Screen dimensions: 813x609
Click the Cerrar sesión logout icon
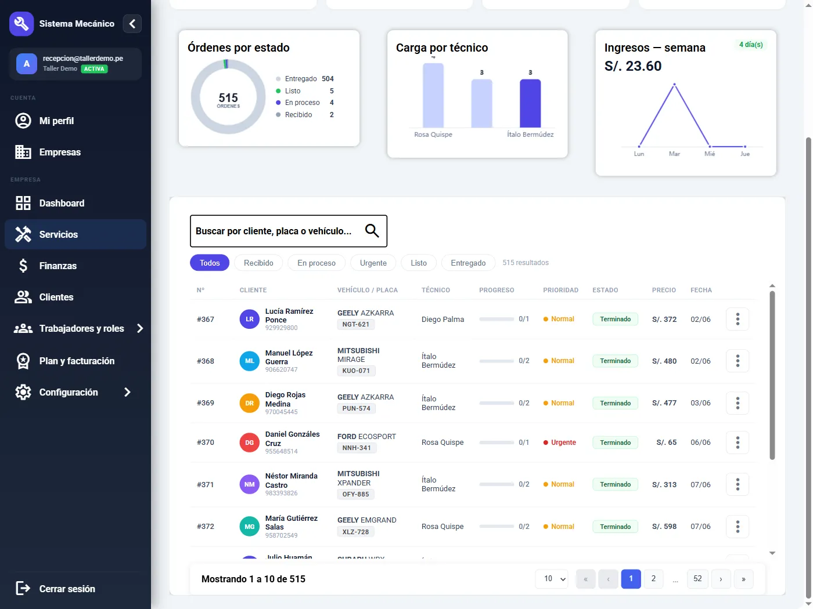click(x=23, y=589)
